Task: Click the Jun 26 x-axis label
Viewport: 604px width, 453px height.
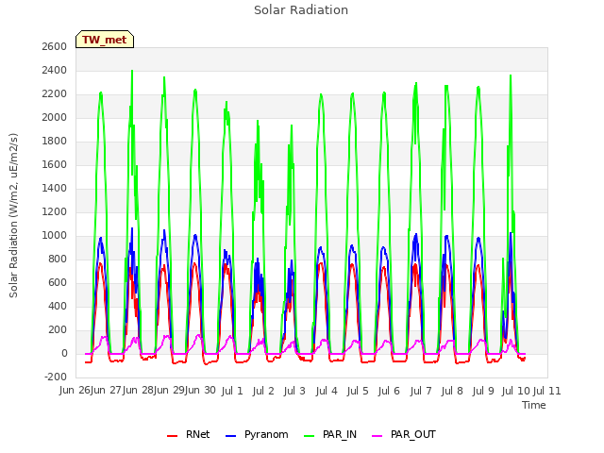Action: (x=75, y=391)
